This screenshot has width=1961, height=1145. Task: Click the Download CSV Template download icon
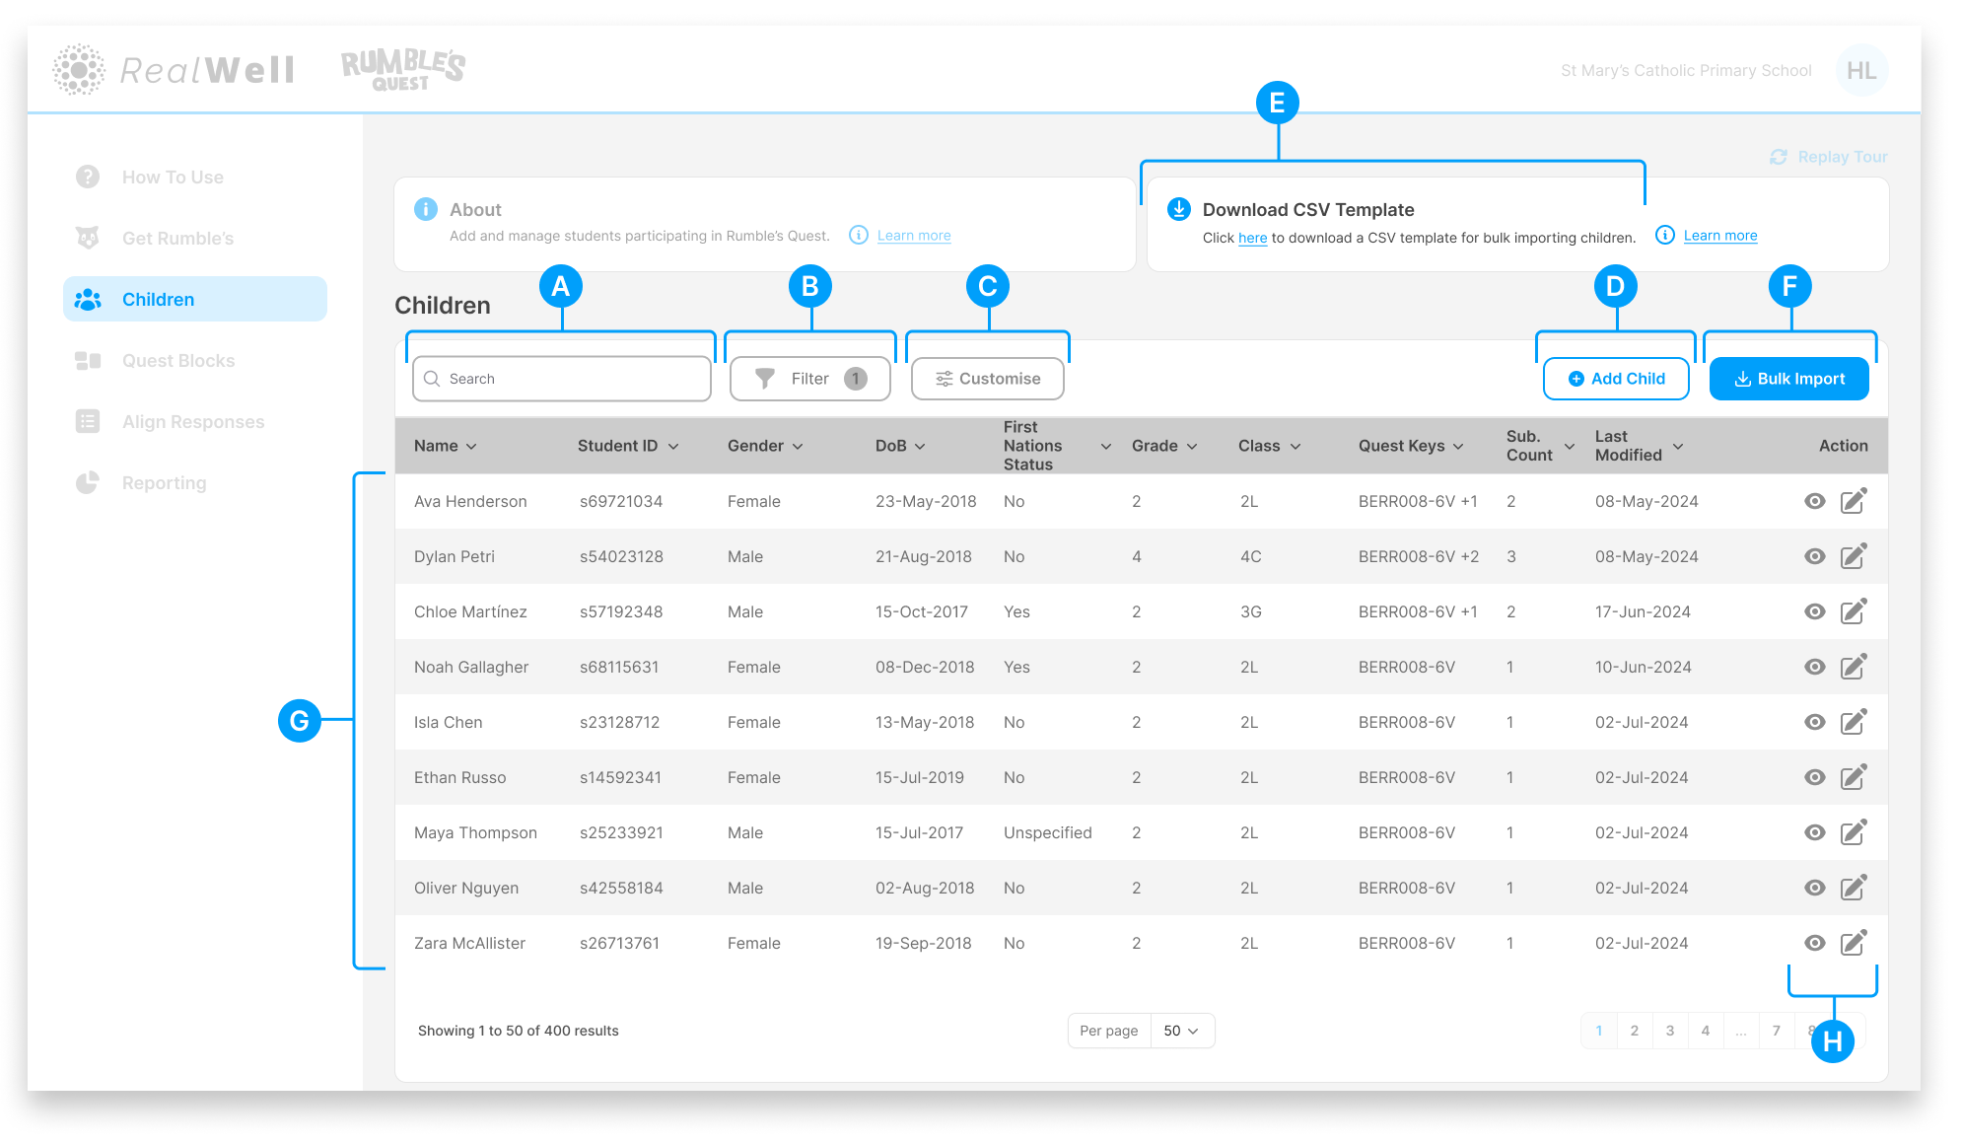coord(1178,209)
